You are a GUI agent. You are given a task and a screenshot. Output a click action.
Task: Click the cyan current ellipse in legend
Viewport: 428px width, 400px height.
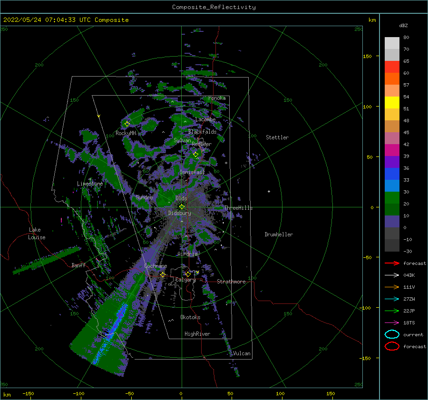[392, 334]
